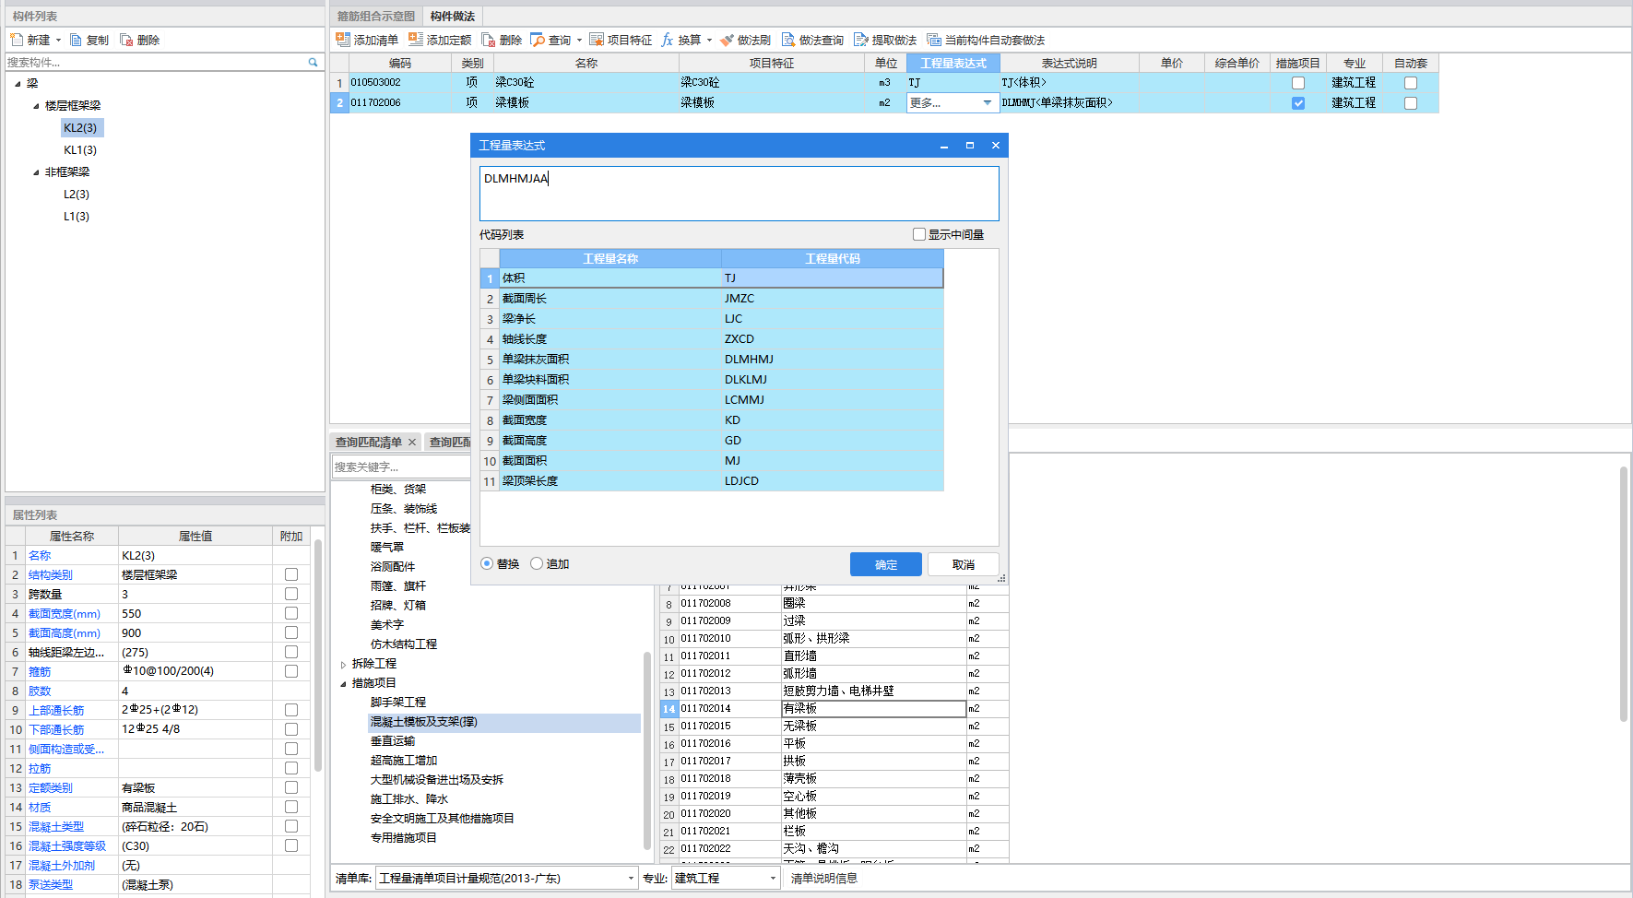This screenshot has width=1633, height=898.
Task: Collapse the 非框架梁 tree node
Action: coord(36,172)
